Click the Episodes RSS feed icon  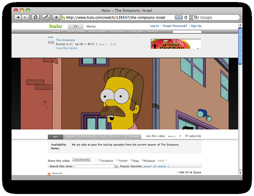(x=49, y=173)
